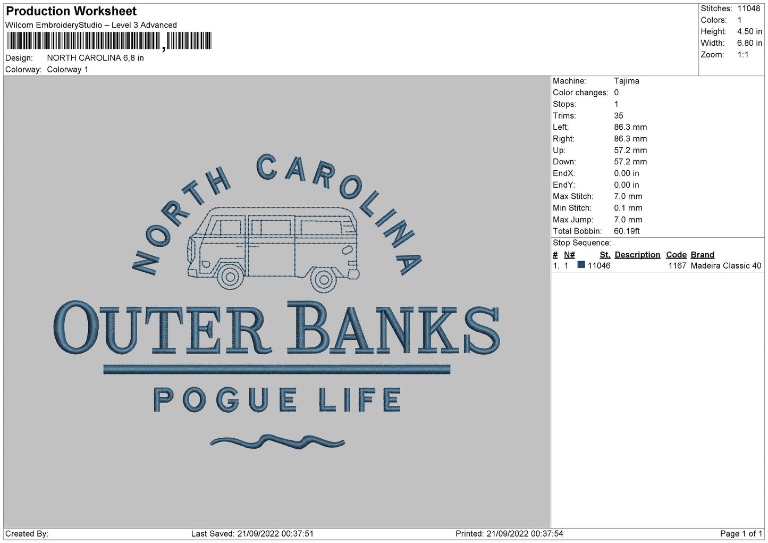Click zoom value '1:1'

tap(742, 55)
